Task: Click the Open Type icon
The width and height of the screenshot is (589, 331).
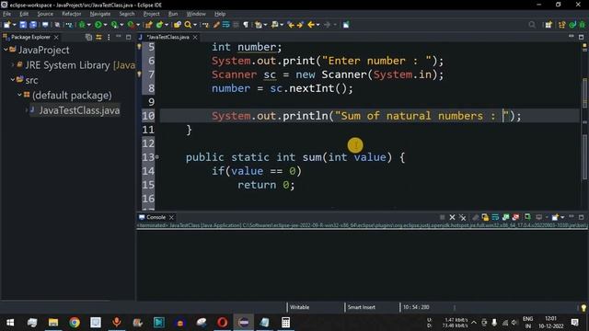Action: tap(178, 25)
